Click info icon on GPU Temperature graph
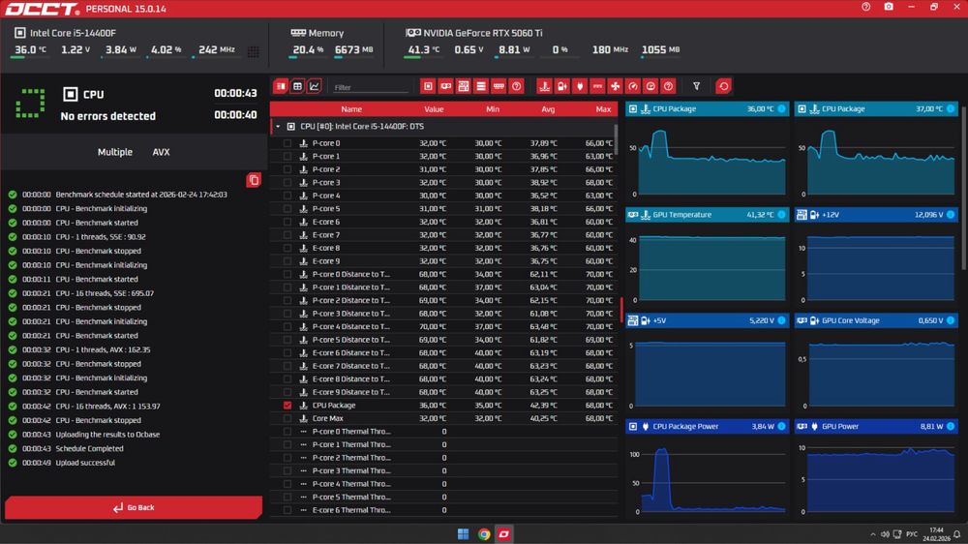This screenshot has height=544, width=968. 781,214
